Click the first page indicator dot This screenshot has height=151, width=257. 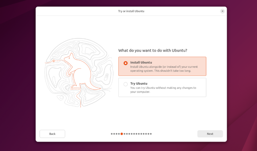pyautogui.click(x=112, y=134)
